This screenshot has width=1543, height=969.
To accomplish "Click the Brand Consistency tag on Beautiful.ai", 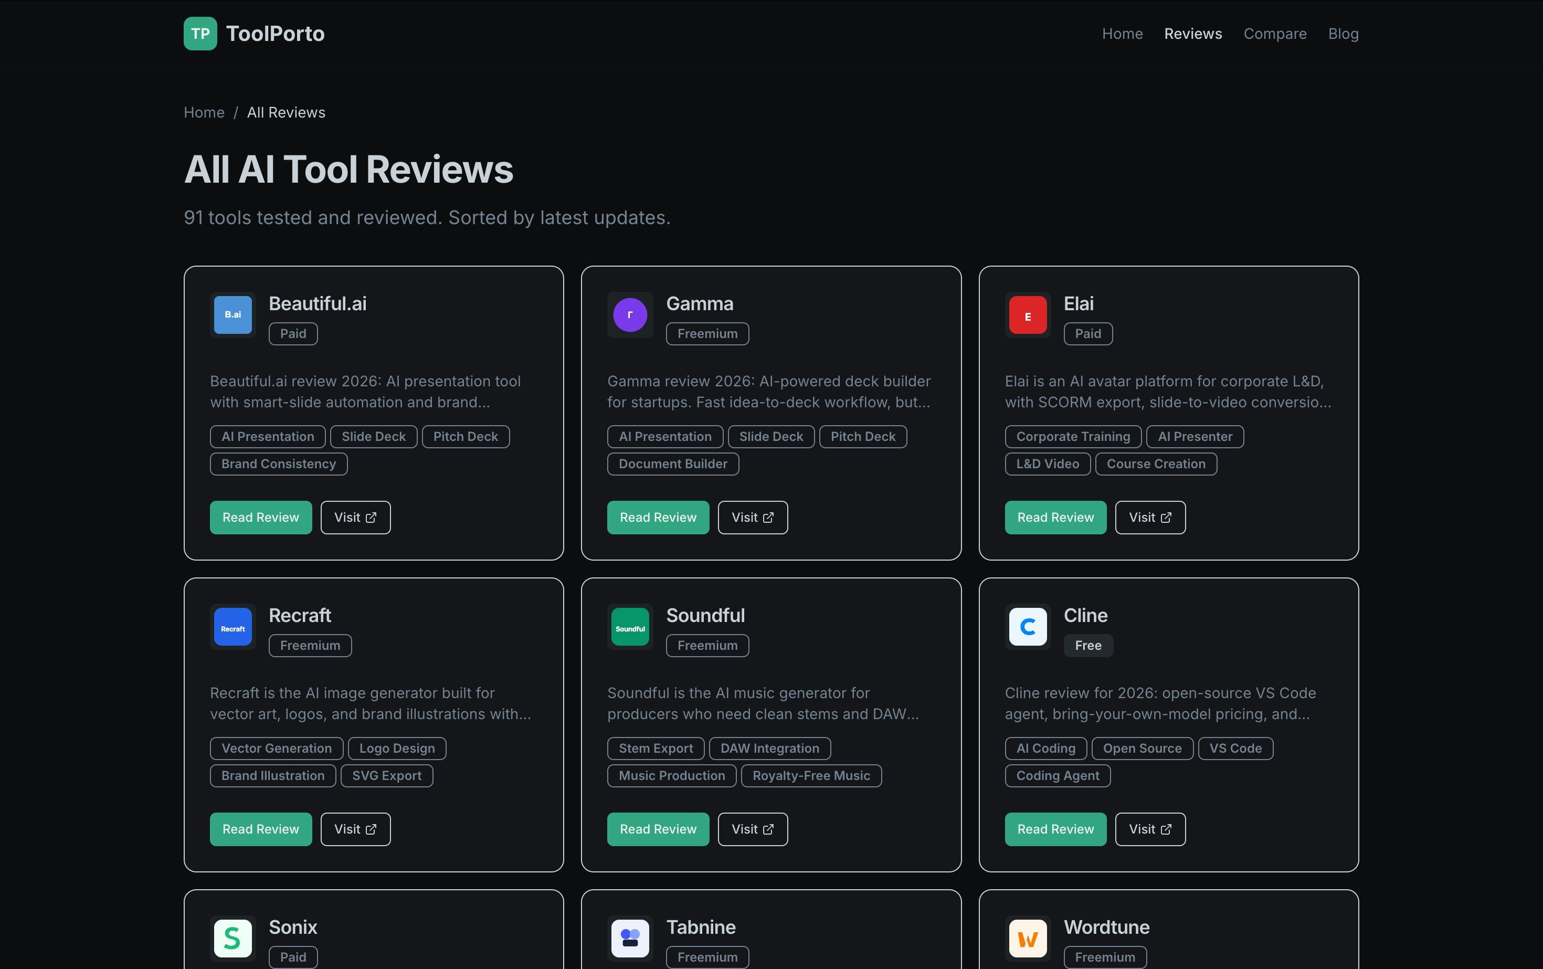I will (279, 464).
